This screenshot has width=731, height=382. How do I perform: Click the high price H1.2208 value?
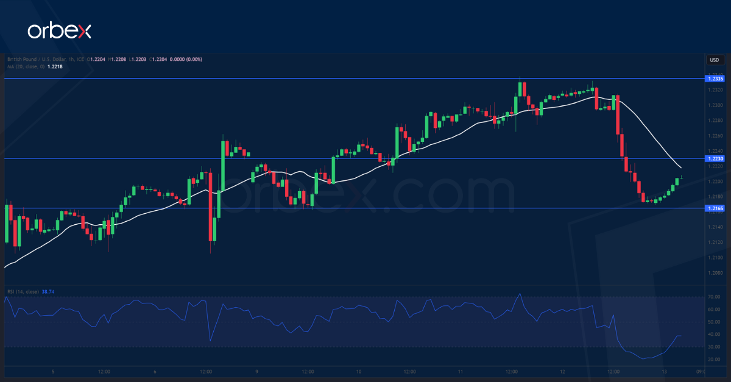pos(117,59)
